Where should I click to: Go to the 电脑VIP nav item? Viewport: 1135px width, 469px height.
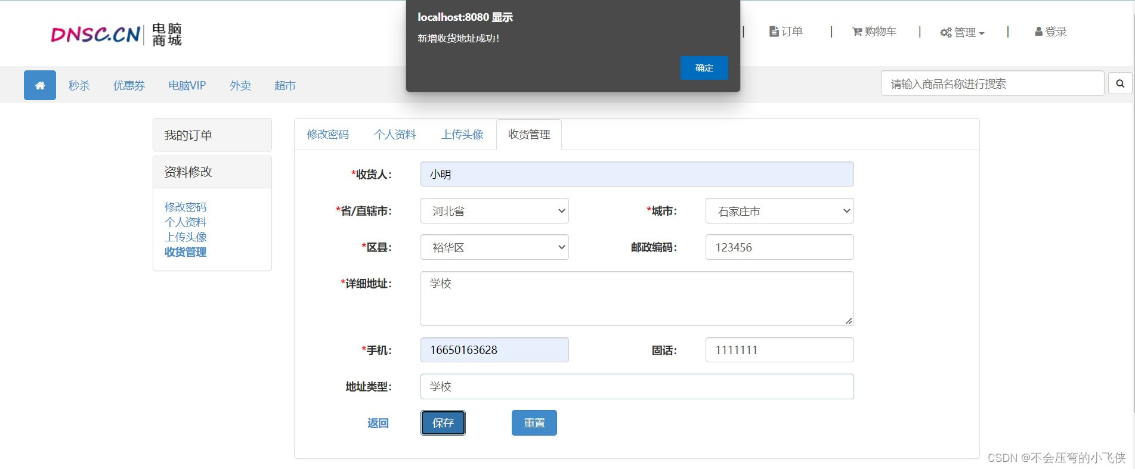coord(187,85)
